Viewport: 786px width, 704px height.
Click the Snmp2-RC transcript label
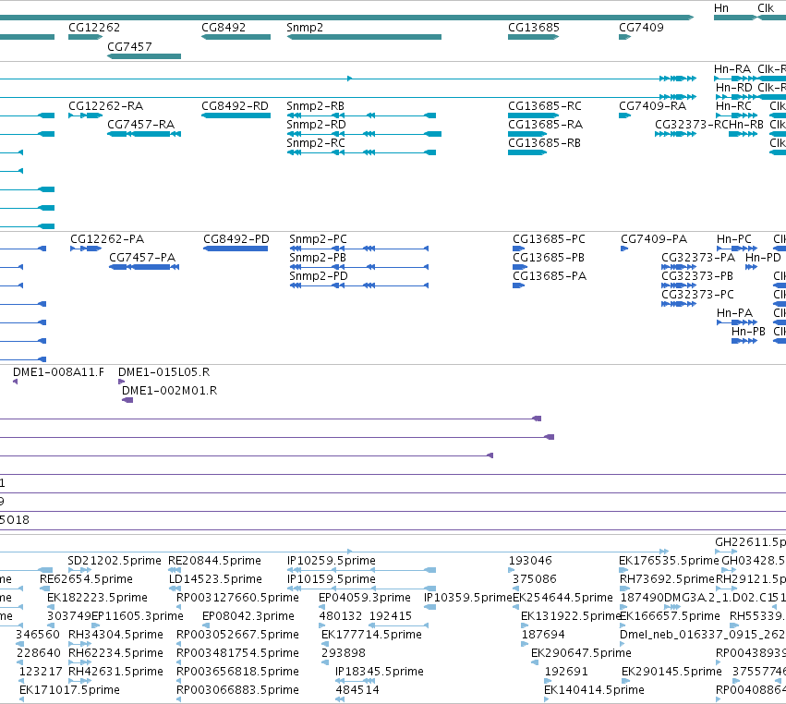pos(316,143)
